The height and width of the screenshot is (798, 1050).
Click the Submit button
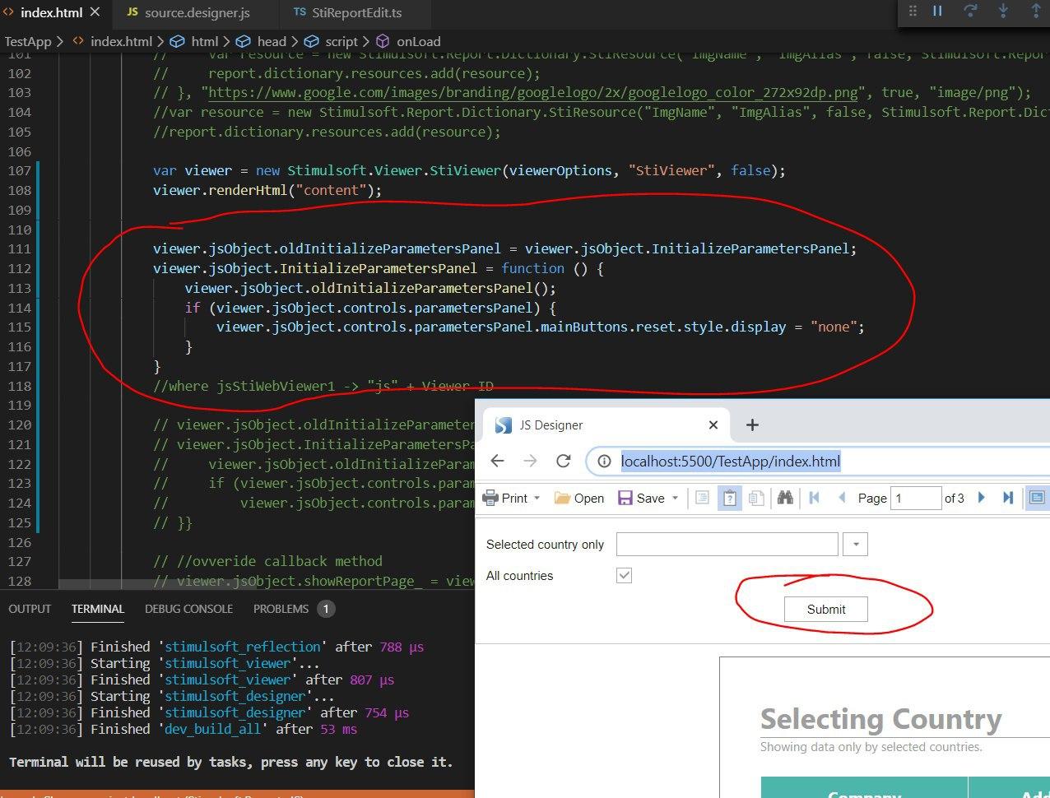825,609
